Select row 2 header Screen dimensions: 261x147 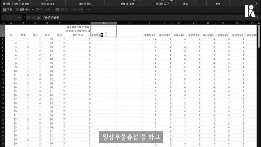coord(2,39)
